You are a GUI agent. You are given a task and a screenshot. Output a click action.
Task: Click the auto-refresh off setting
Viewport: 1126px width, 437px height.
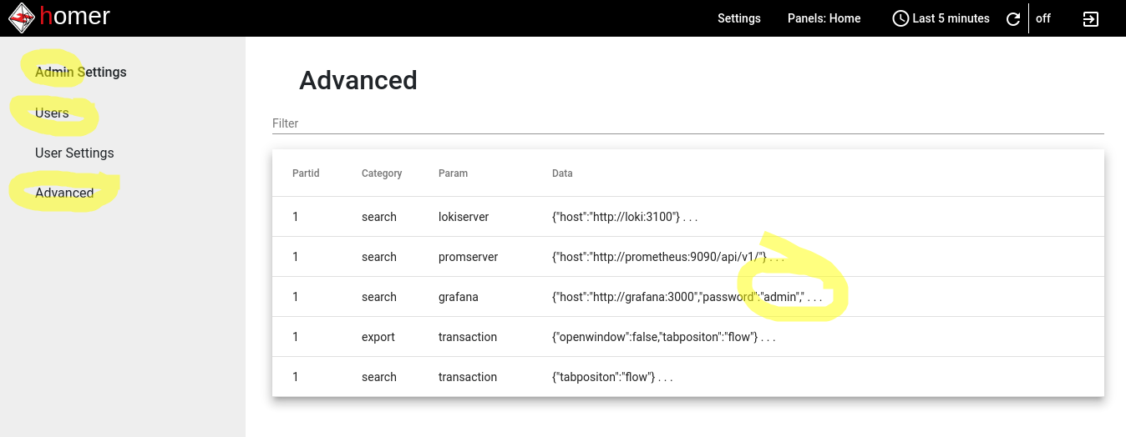click(1043, 18)
